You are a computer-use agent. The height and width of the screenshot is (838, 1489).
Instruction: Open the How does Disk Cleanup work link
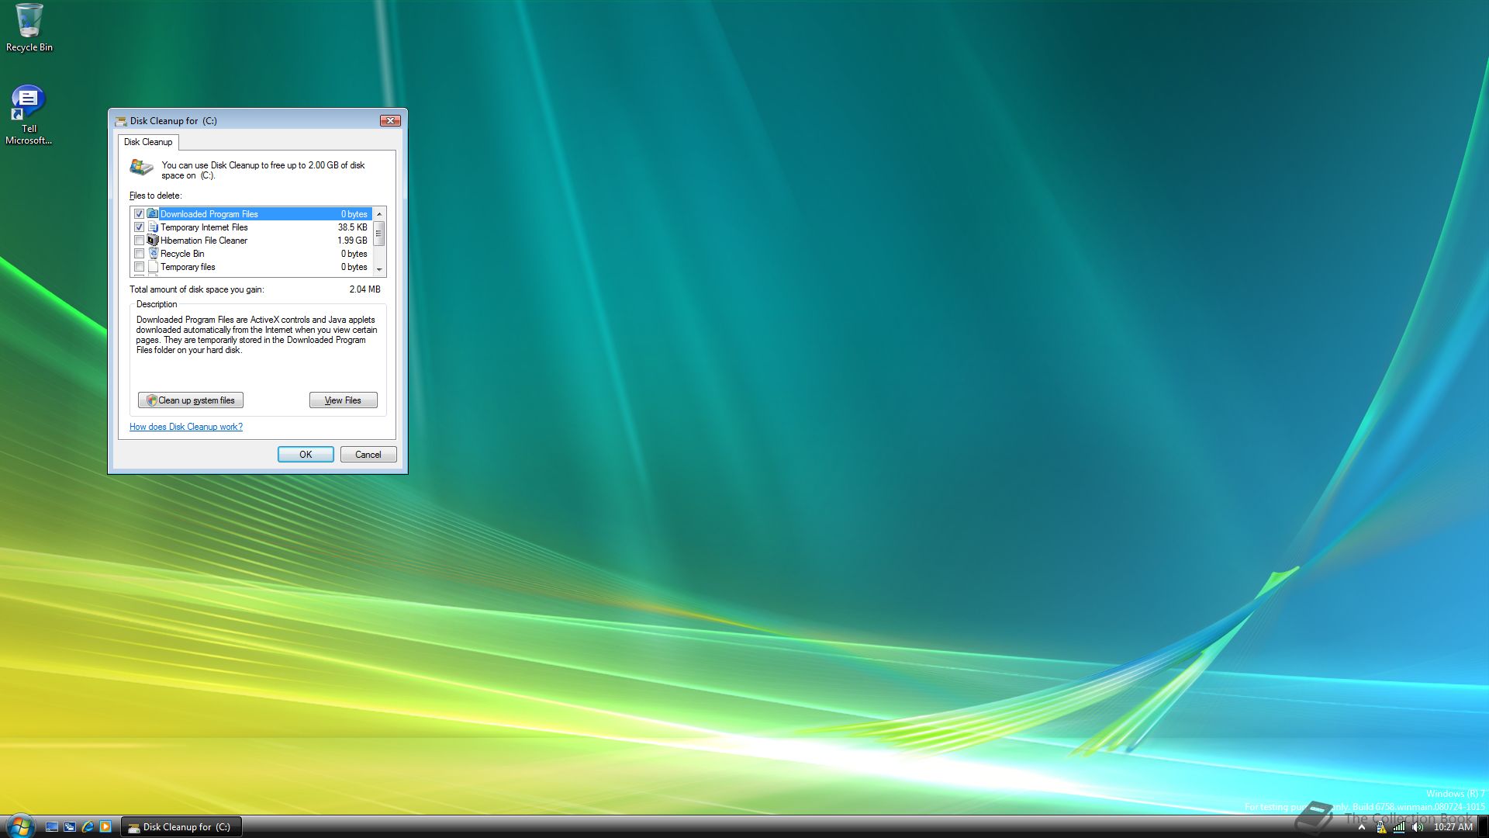pyautogui.click(x=186, y=427)
